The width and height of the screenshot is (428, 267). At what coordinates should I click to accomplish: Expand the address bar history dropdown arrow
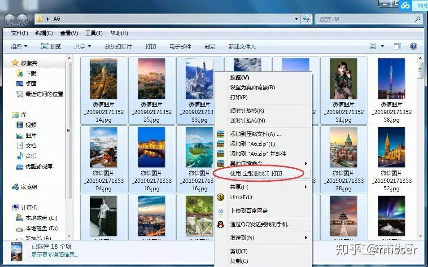coord(296,19)
